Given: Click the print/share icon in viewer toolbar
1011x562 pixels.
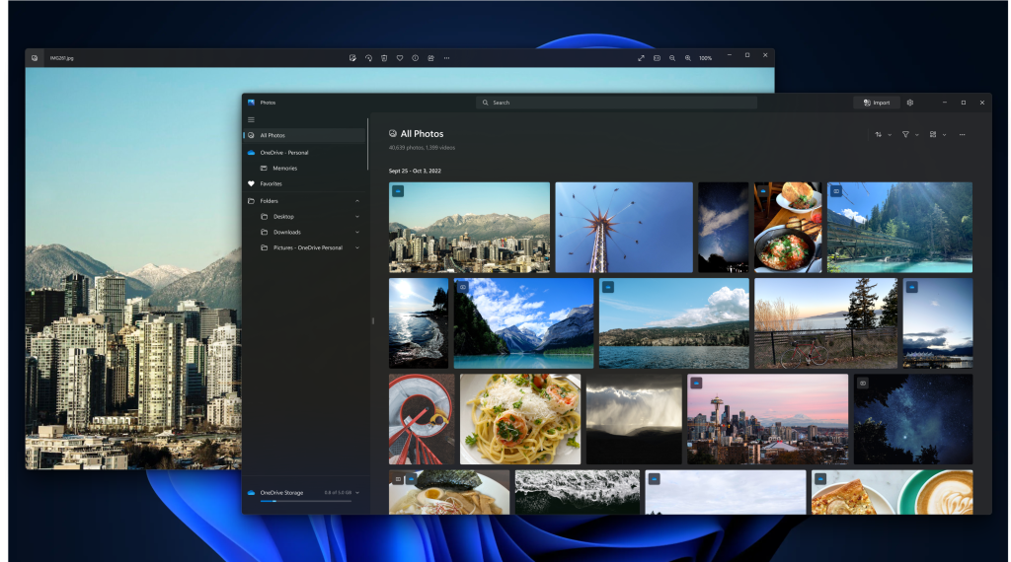Looking at the screenshot, I should [430, 58].
